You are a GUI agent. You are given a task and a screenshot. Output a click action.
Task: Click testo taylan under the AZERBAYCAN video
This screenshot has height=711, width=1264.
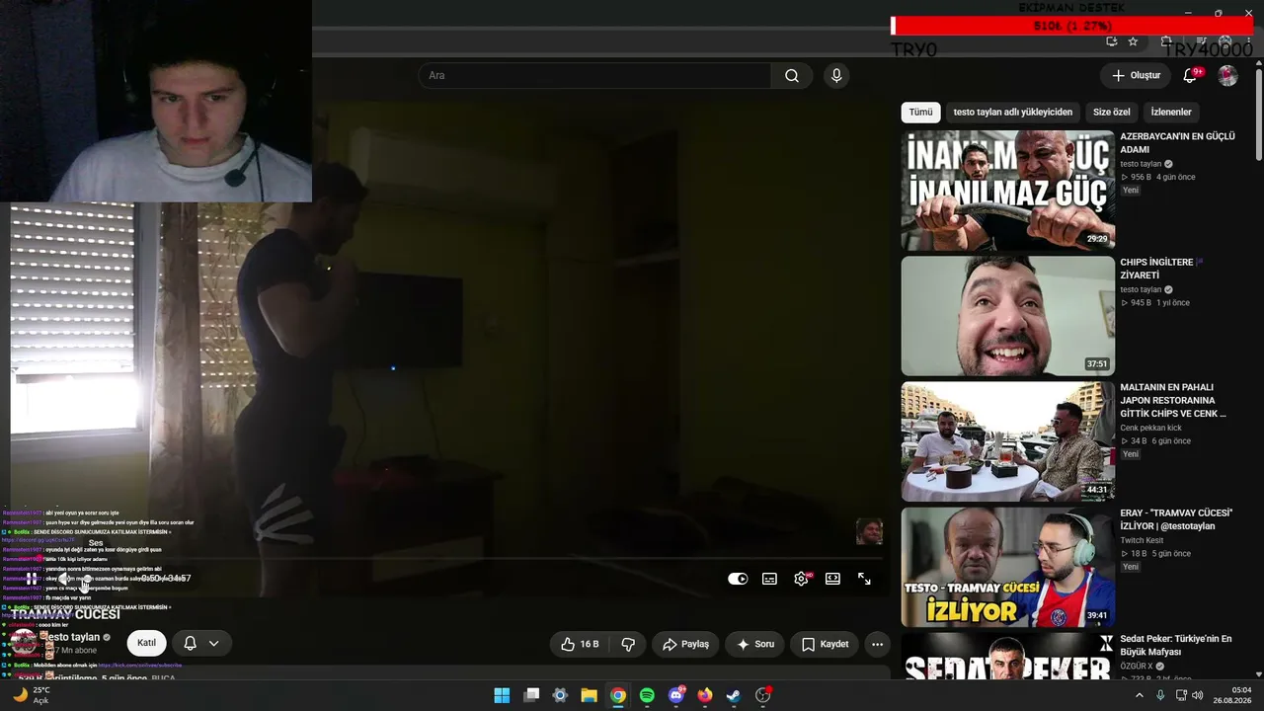[x=1141, y=164]
